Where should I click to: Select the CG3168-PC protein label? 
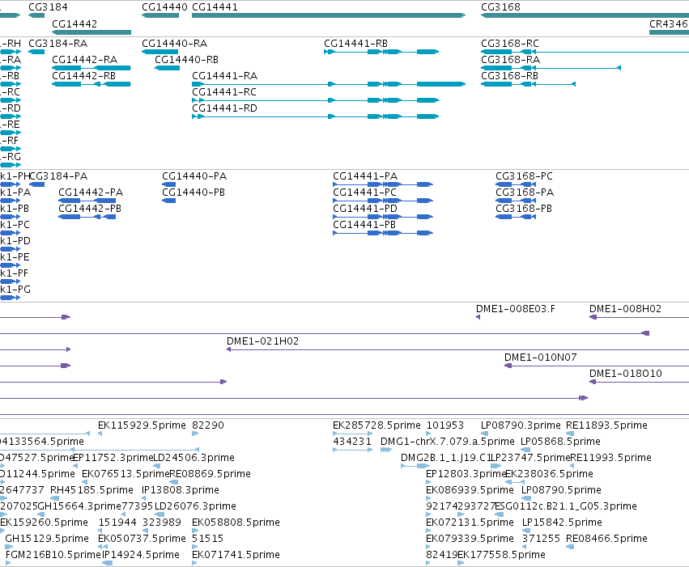click(524, 176)
